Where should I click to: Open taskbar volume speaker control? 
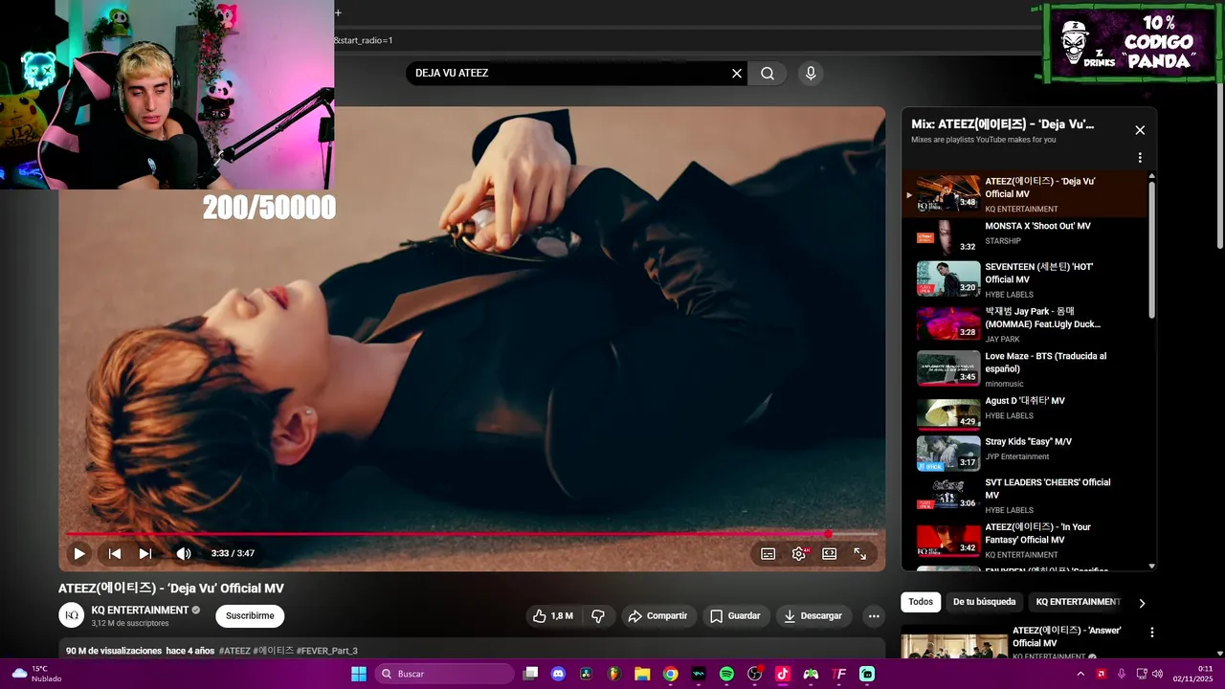tap(1157, 674)
